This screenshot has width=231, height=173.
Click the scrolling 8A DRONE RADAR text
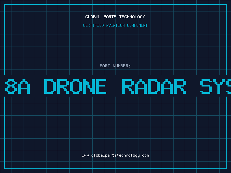coord(118,86)
